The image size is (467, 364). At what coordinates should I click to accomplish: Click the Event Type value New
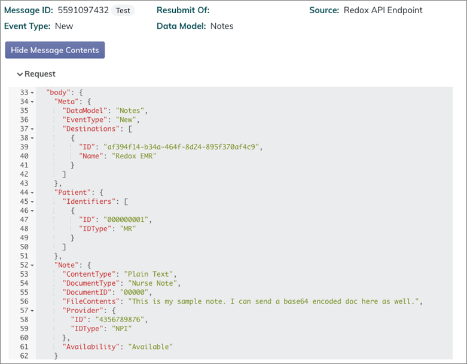point(64,26)
